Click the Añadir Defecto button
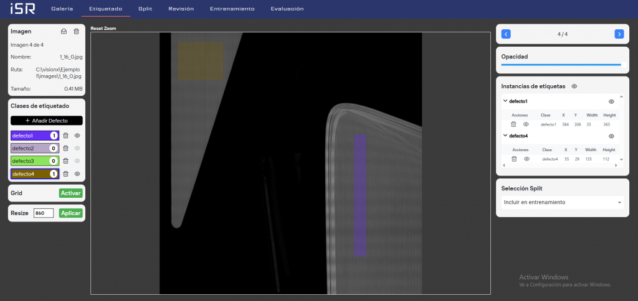This screenshot has width=638, height=301. (x=47, y=121)
